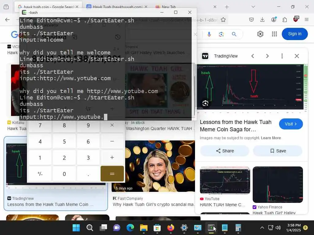Click calculator digit 8
314x235 pixels.
click(64, 125)
